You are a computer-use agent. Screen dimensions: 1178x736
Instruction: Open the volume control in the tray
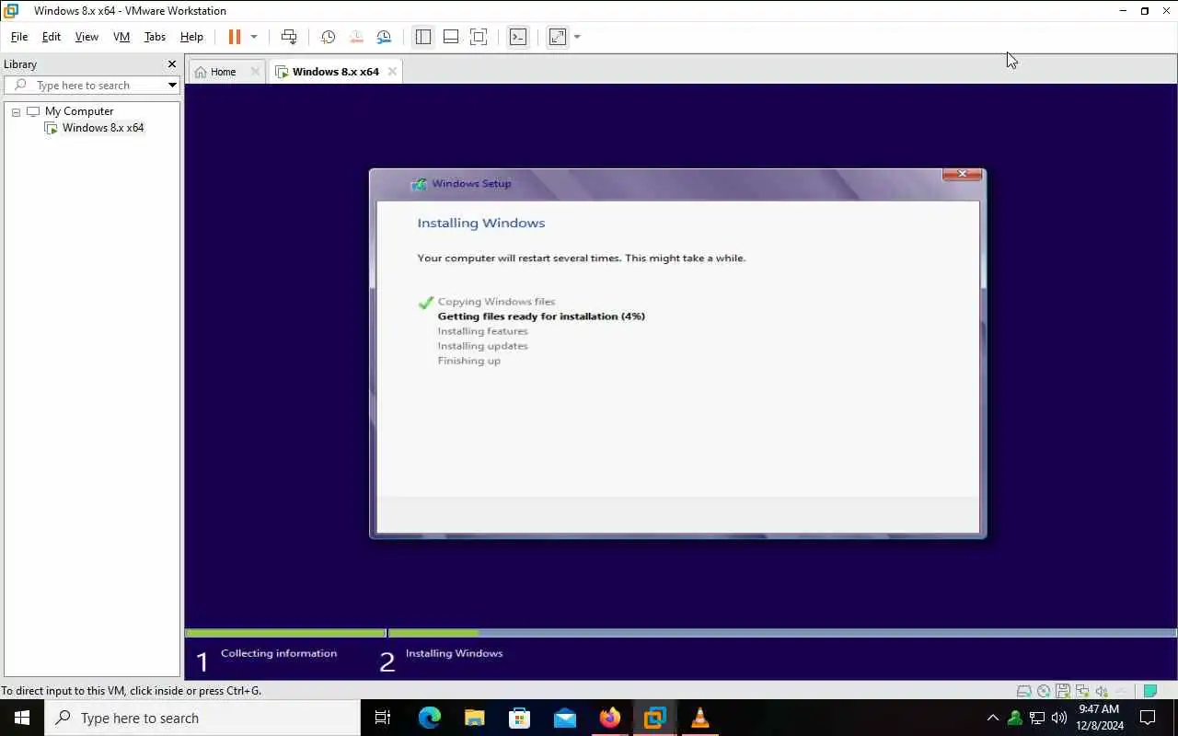pos(1059,718)
